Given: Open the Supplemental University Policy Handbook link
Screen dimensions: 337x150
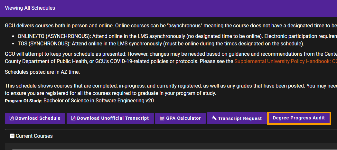Looking at the screenshot, I should [x=286, y=61].
